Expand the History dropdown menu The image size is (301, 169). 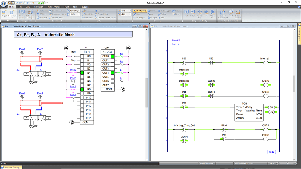point(43,18)
